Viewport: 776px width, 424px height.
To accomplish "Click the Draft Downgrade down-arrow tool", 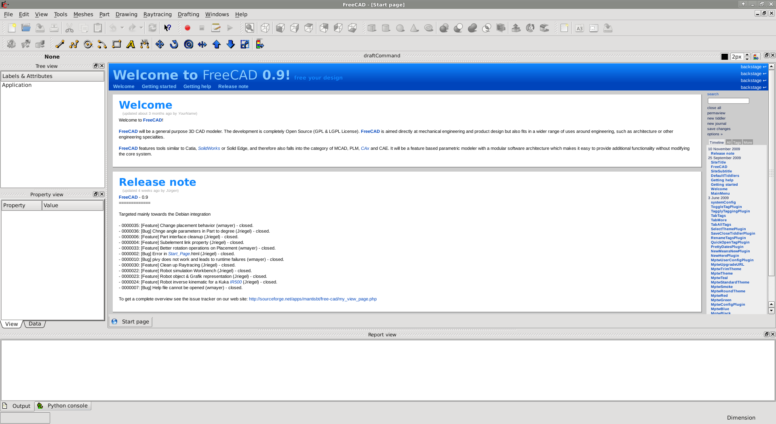I will click(231, 44).
